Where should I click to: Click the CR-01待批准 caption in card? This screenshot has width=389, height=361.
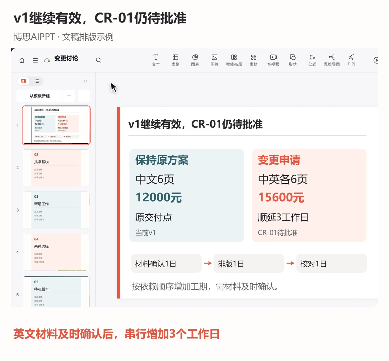[x=277, y=233]
